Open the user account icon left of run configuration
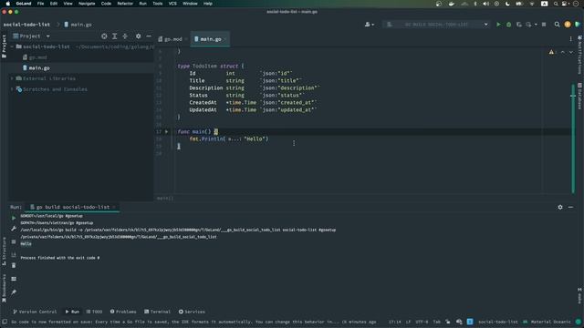The width and height of the screenshot is (584, 328). [x=369, y=25]
